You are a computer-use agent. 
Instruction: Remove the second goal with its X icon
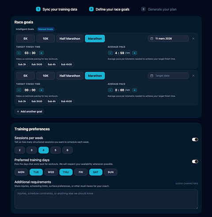[193, 76]
